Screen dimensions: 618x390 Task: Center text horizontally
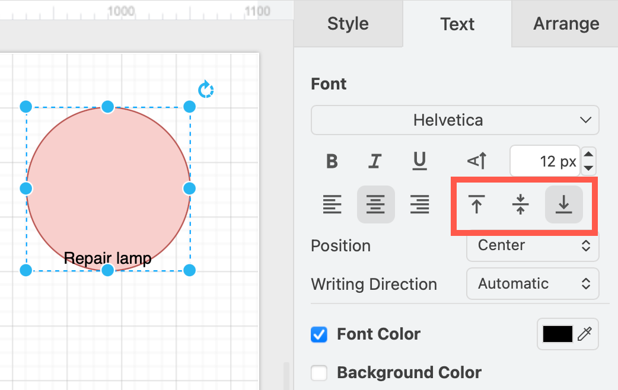[375, 204]
